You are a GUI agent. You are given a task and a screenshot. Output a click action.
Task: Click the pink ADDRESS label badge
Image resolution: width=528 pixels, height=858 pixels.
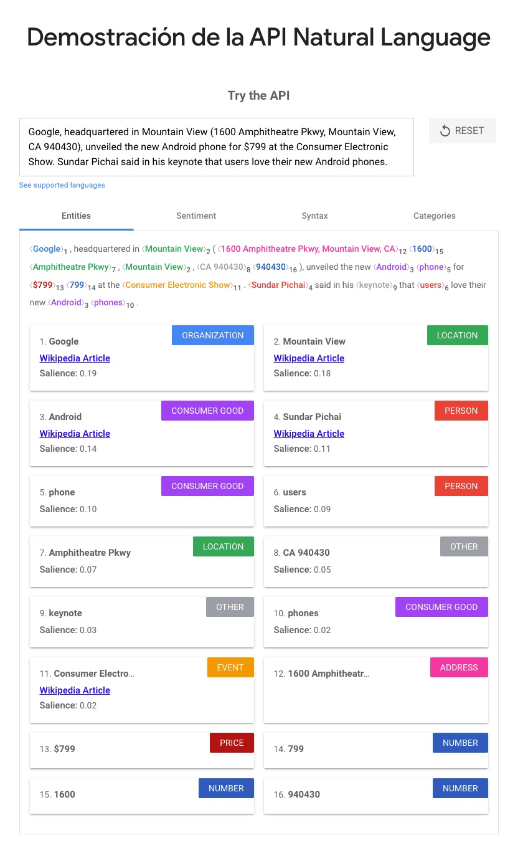(459, 667)
